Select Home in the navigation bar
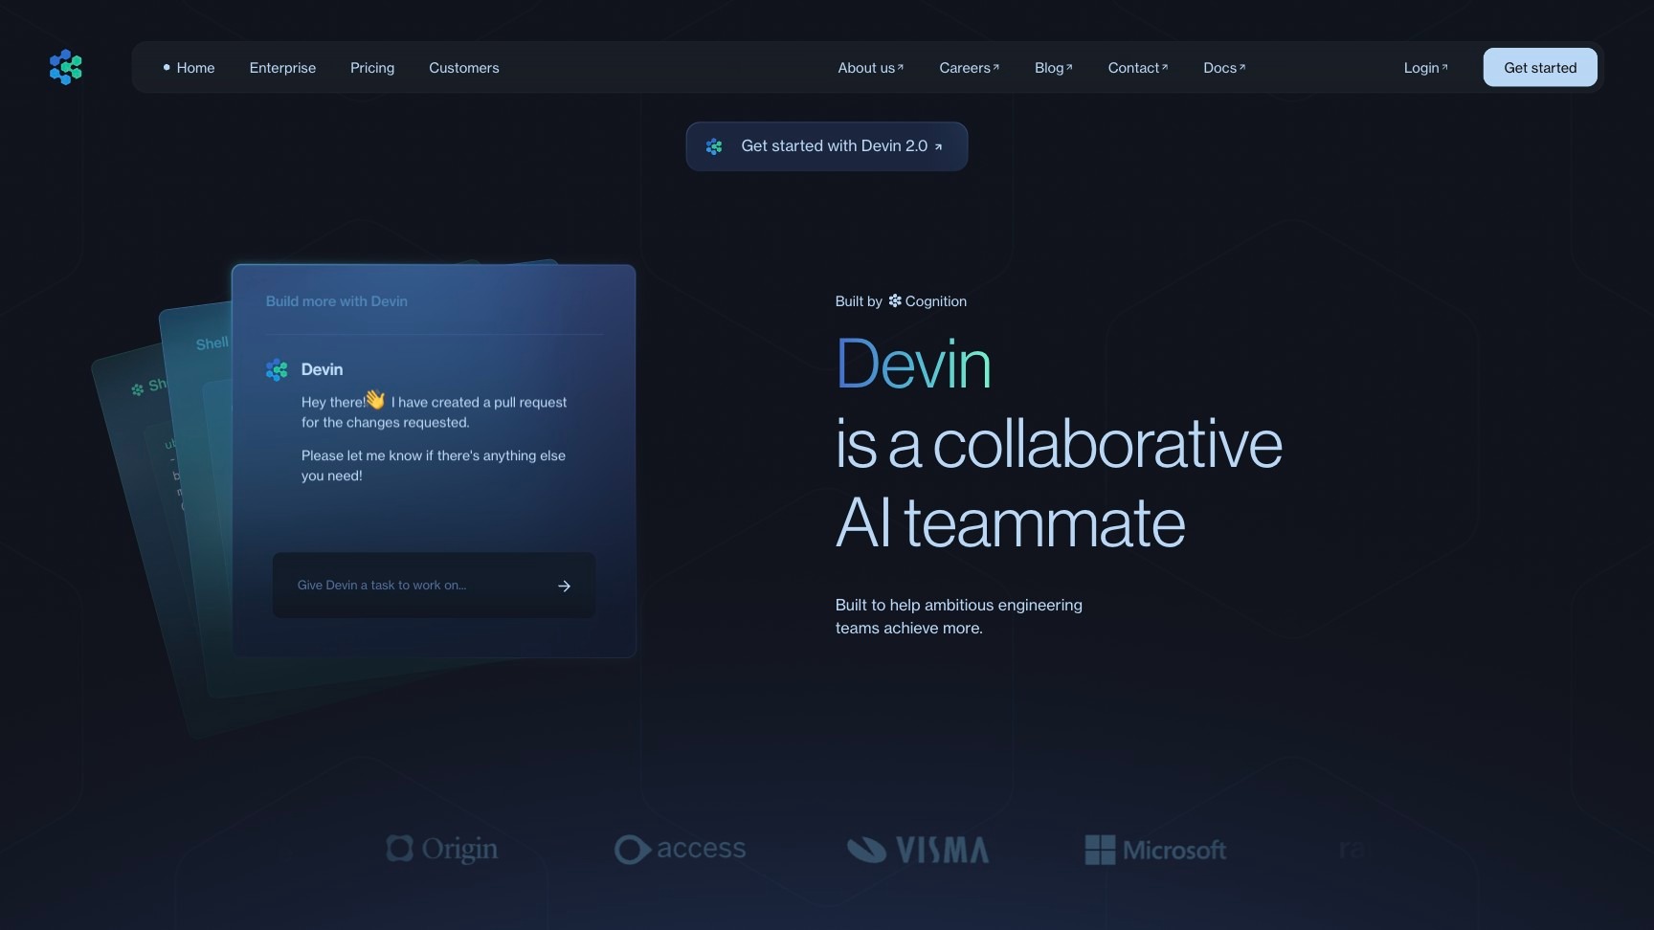 click(x=195, y=67)
